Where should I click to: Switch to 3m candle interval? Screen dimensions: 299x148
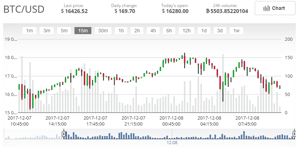47,31
